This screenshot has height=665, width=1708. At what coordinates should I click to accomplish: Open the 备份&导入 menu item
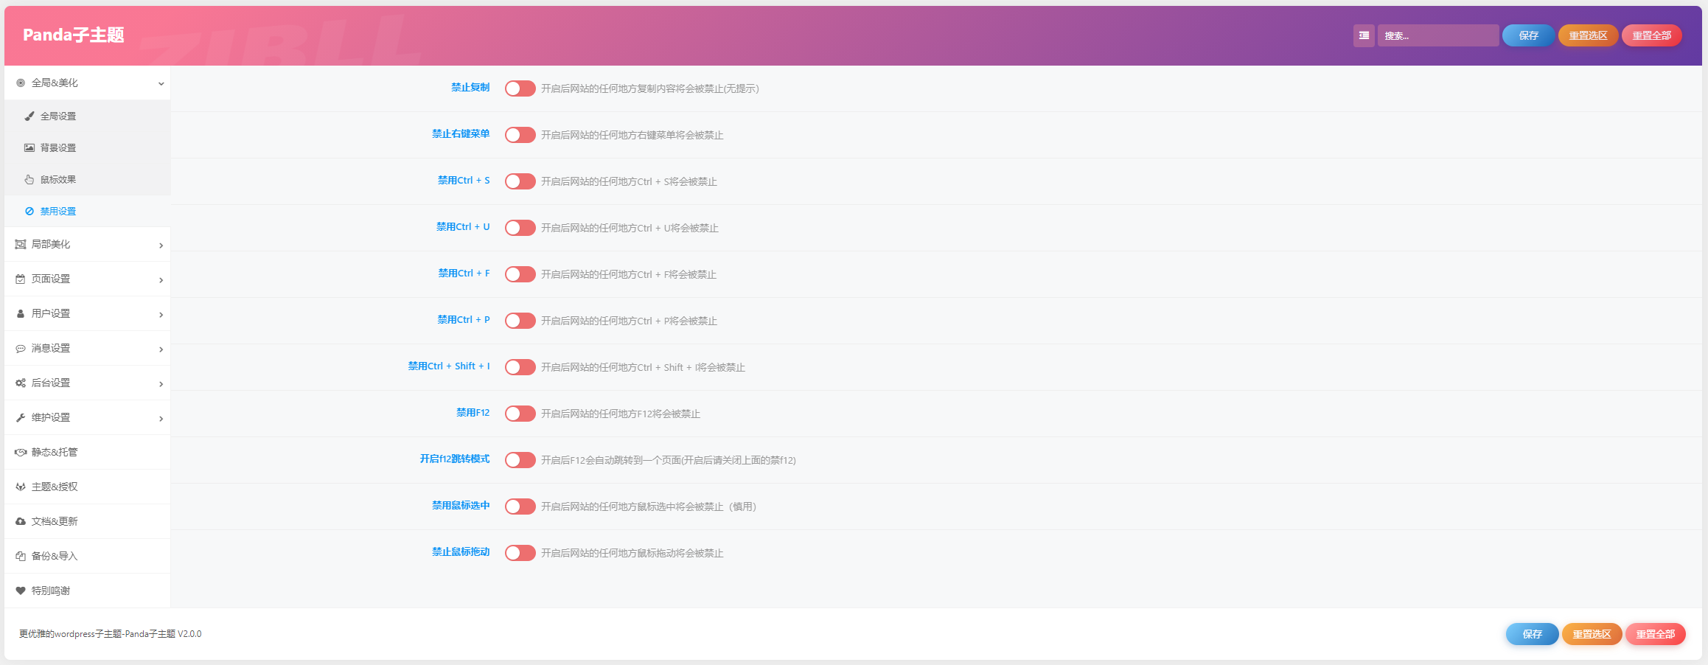[88, 557]
